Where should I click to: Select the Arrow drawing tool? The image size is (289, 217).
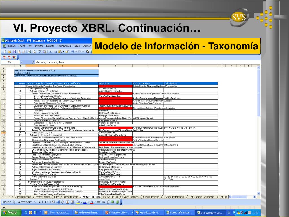pyautogui.click(x=39, y=202)
